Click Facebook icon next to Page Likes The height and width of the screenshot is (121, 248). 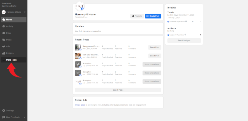click(168, 35)
